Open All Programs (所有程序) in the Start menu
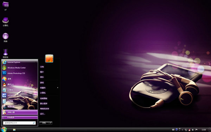Screen dimensions: 211x132 coord(20,117)
